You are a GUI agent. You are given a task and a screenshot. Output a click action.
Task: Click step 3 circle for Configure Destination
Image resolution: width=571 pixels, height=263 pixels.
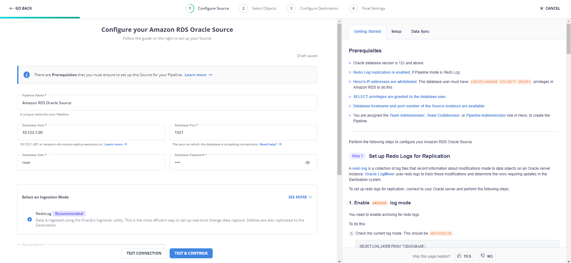[x=291, y=8]
